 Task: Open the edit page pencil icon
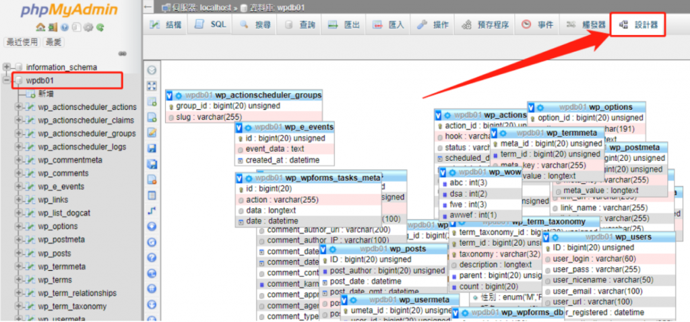point(152,133)
